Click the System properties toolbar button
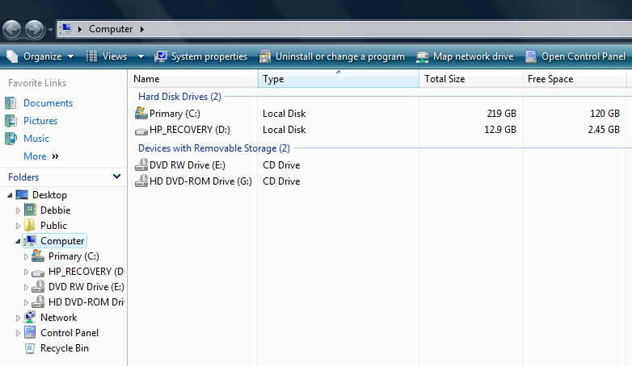632x366 pixels. coord(200,56)
